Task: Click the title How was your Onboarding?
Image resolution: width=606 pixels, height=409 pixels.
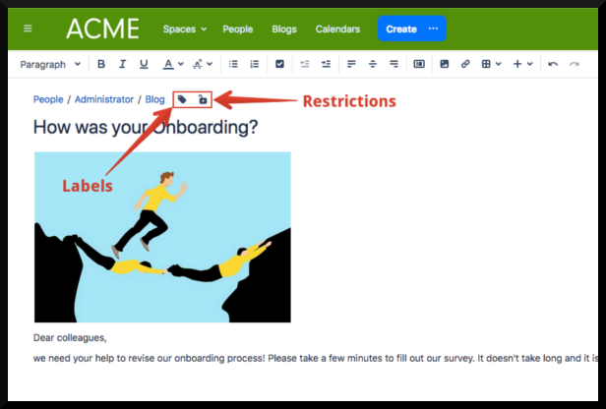Action: (x=146, y=127)
